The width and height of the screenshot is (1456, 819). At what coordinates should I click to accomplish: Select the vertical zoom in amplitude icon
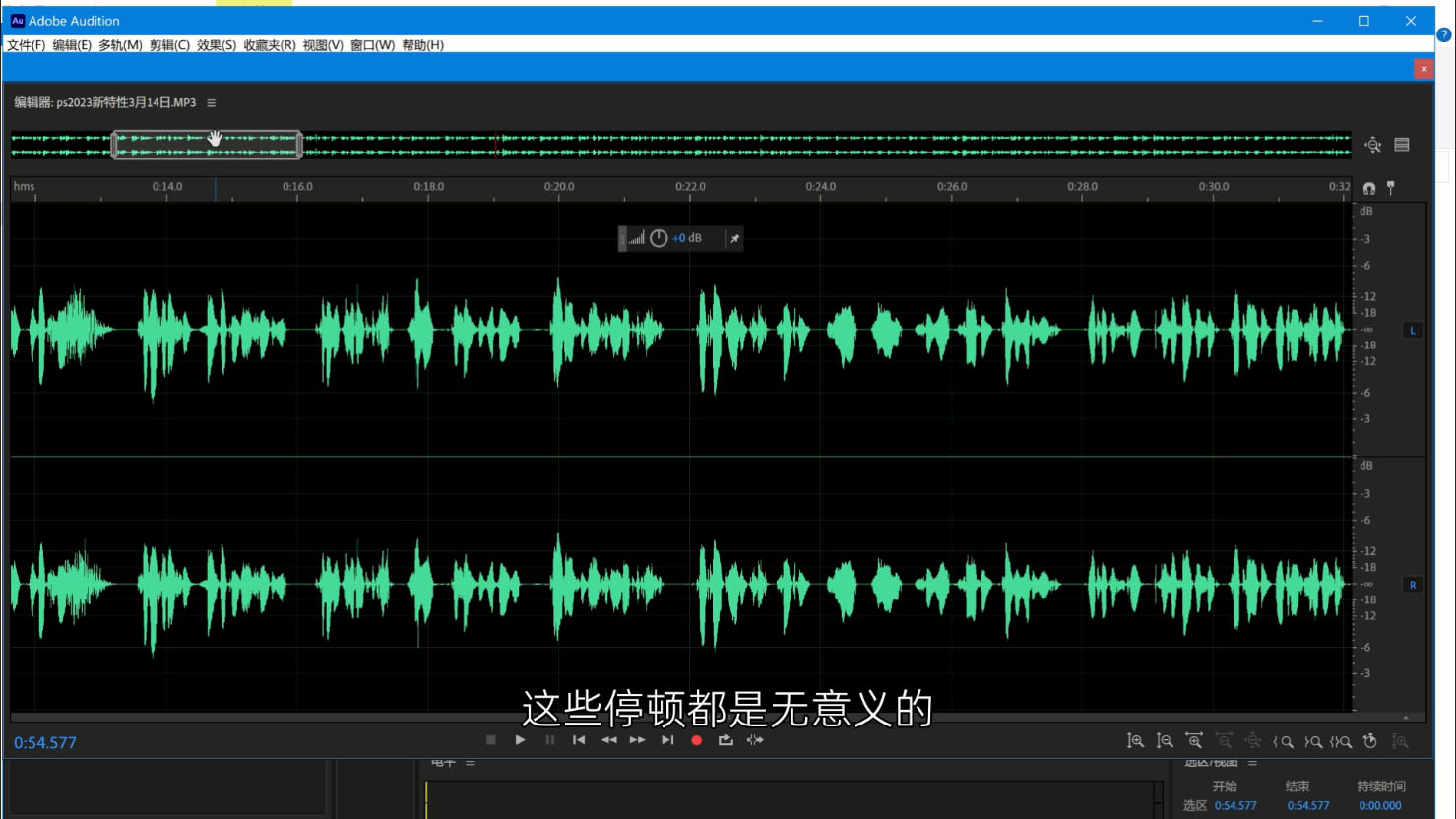[x=1137, y=740]
